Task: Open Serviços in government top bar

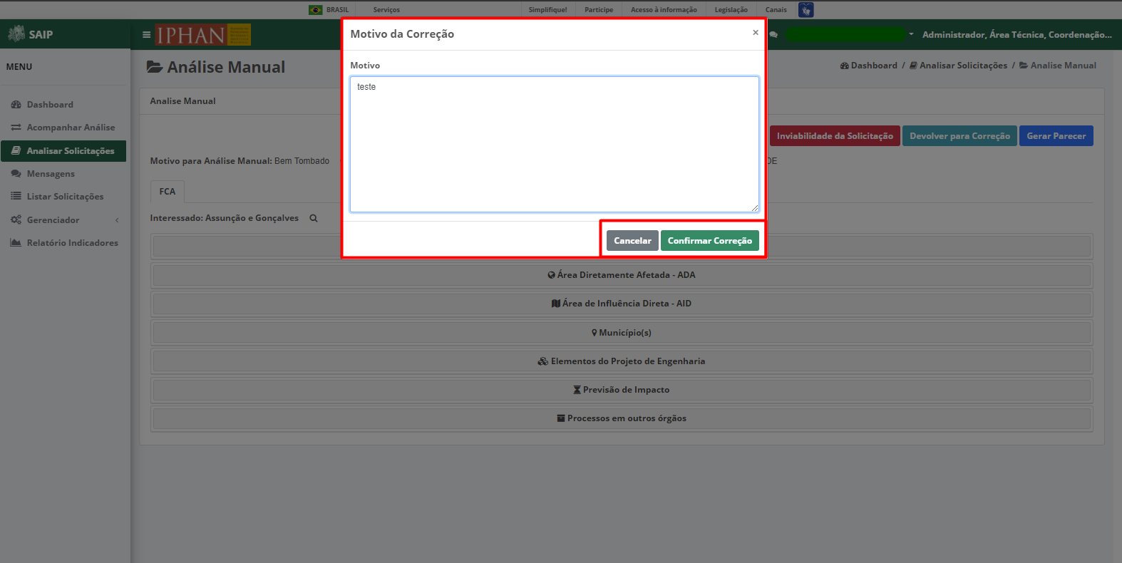Action: coord(386,10)
